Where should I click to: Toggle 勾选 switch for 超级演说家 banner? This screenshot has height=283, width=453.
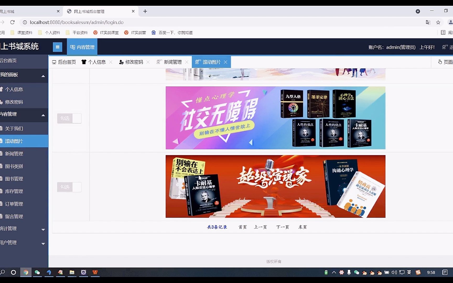[x=69, y=187]
